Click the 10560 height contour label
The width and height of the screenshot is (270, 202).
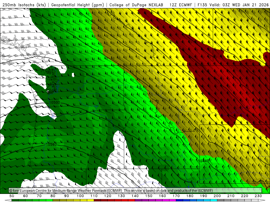[51, 144]
